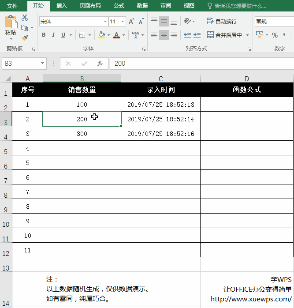The height and width of the screenshot is (308, 294).
Task: Apply red font color A
Action: 116,35
